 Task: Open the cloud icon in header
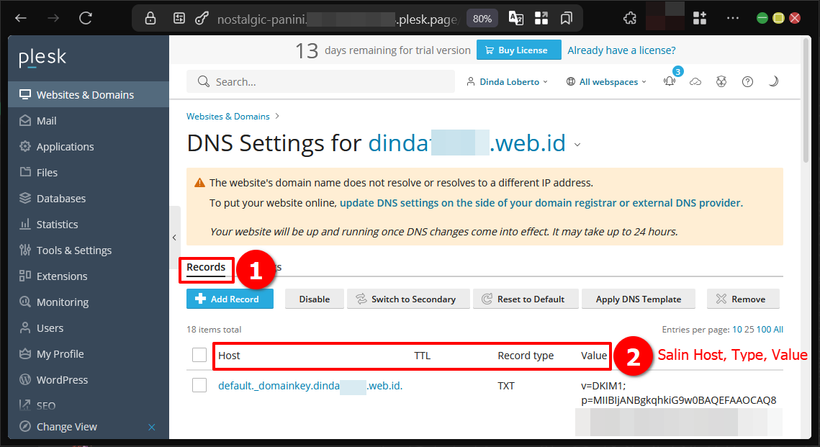[695, 82]
